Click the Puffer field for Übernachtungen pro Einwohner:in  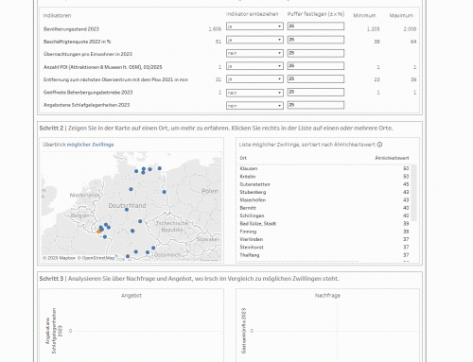pos(316,53)
